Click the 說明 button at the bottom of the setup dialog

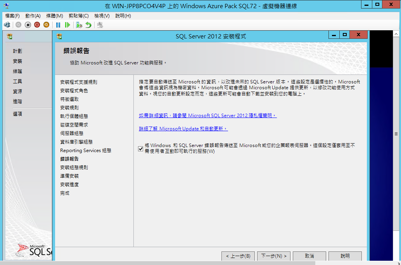tap(345, 256)
